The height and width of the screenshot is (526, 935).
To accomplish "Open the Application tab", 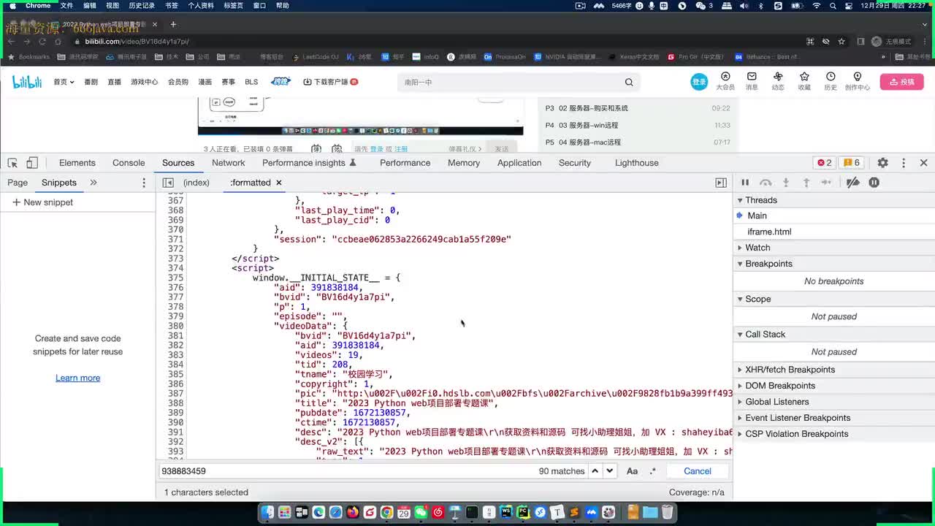I will 519,163.
